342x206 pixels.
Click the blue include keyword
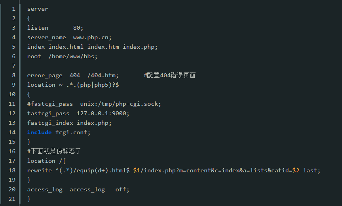pyautogui.click(x=39, y=132)
